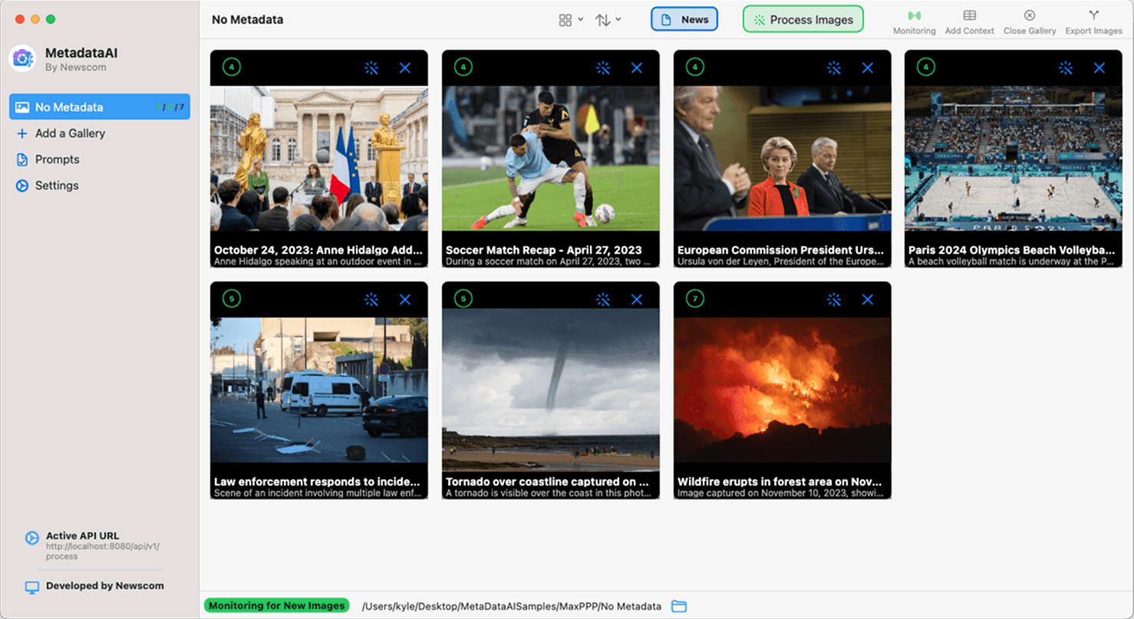Toggle processing on the soccer match image
Viewport: 1134px width, 619px height.
603,67
